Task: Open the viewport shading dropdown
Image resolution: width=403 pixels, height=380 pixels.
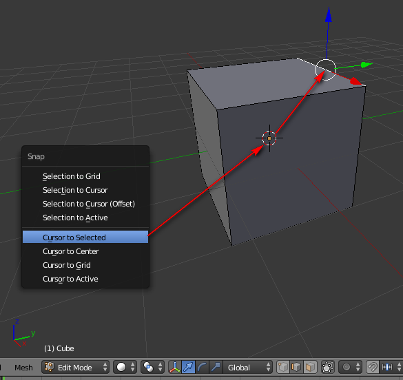Action: point(125,367)
